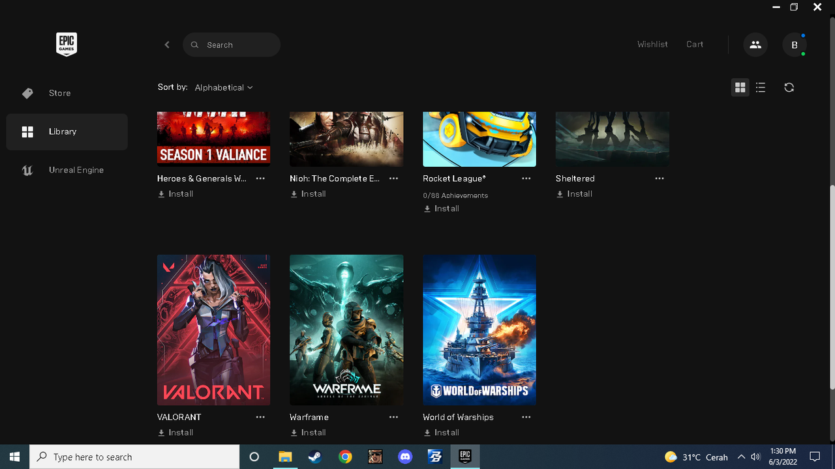Open the Friends list icon
This screenshot has width=835, height=469.
755,45
